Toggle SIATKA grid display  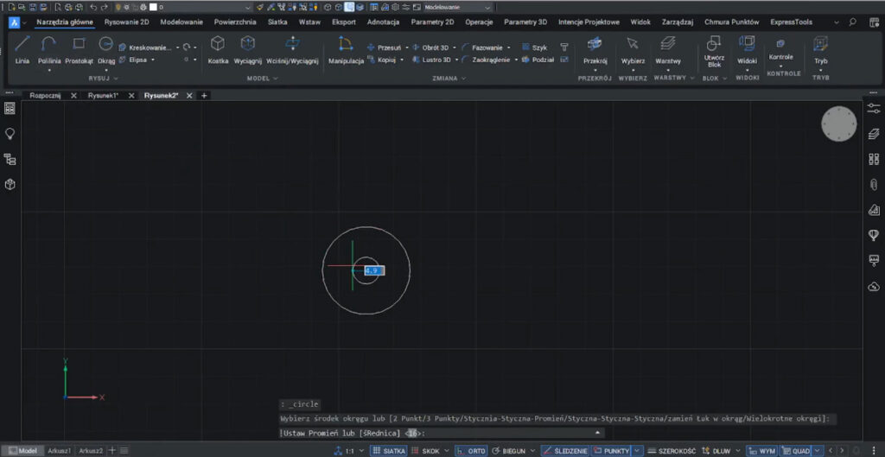388,451
